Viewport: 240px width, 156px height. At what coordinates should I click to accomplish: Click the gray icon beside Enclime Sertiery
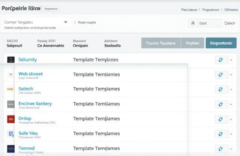[10, 104]
